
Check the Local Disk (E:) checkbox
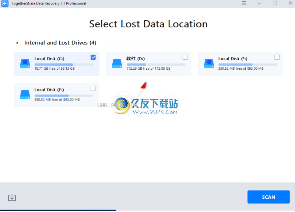click(x=93, y=88)
